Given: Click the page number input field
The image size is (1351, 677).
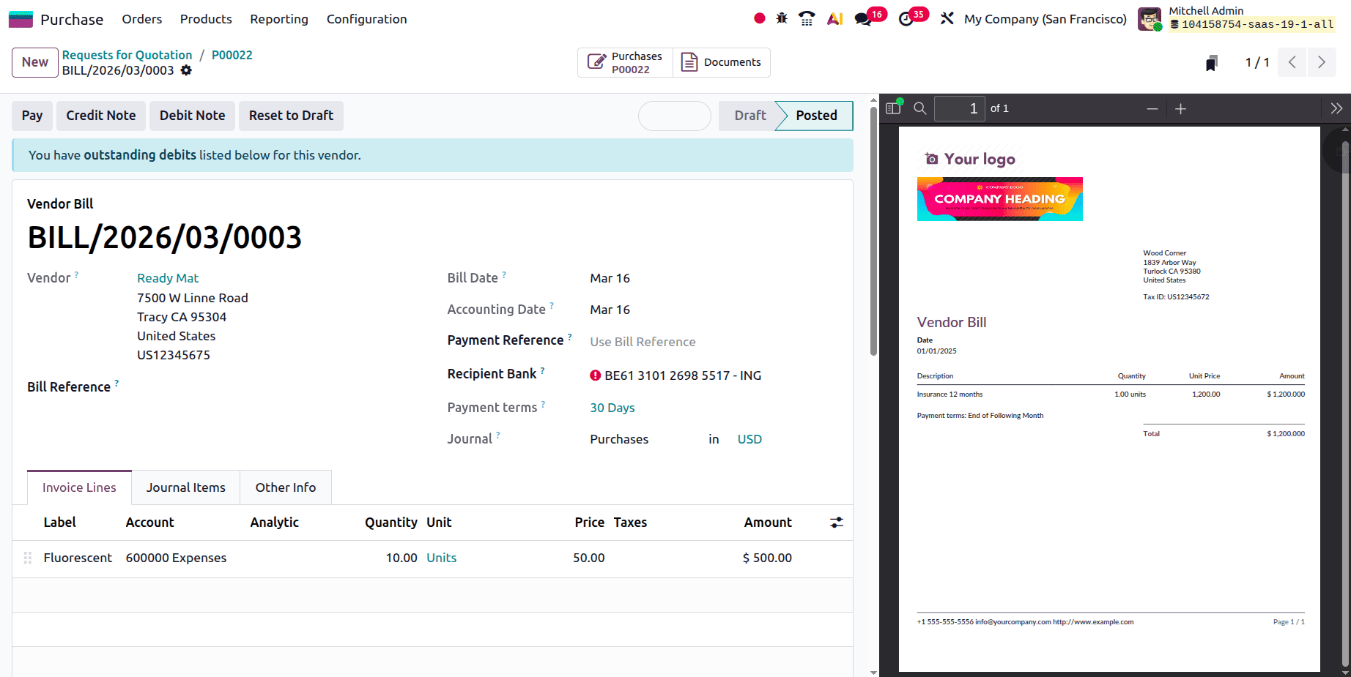Looking at the screenshot, I should pyautogui.click(x=960, y=108).
